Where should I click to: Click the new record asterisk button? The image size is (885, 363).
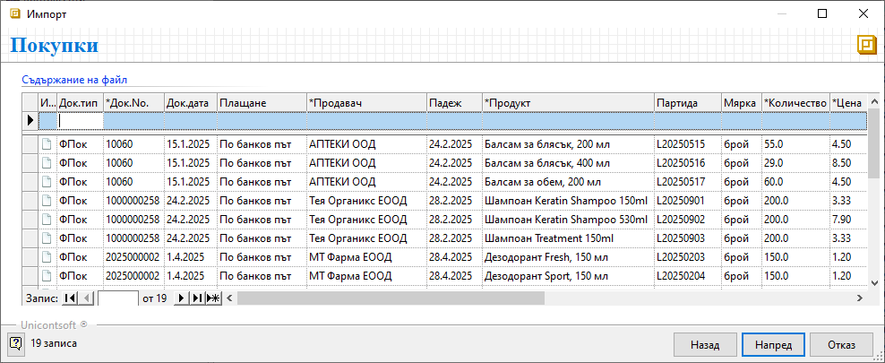(213, 298)
